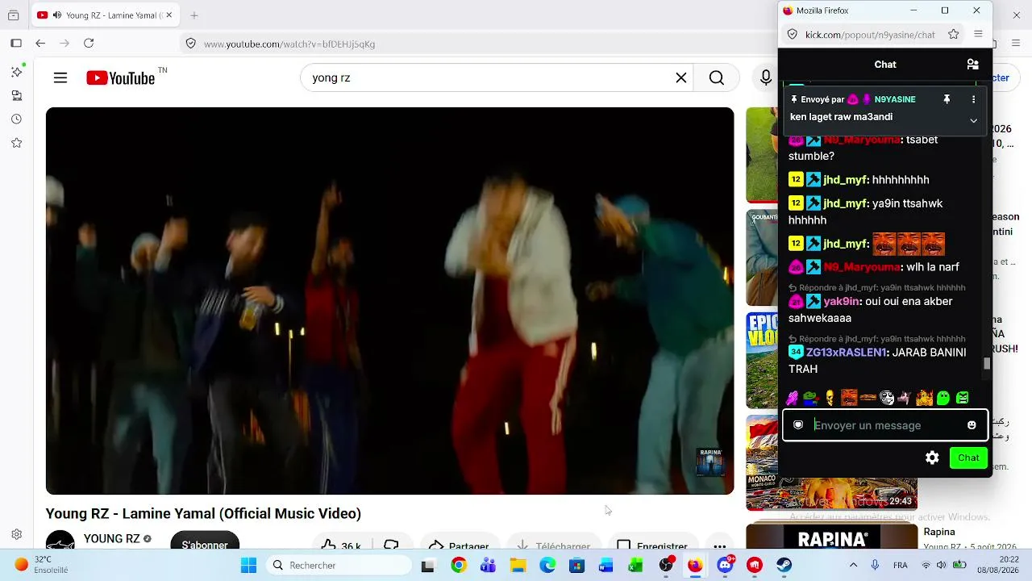1032x581 pixels.
Task: Open the Kick chat user list icon
Action: [972, 65]
